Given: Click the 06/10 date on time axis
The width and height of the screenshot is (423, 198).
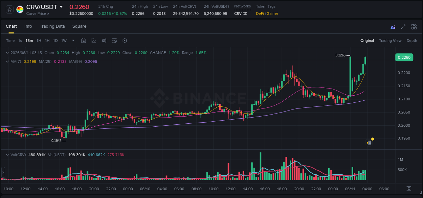Looking at the screenshot, I should click(x=145, y=189).
